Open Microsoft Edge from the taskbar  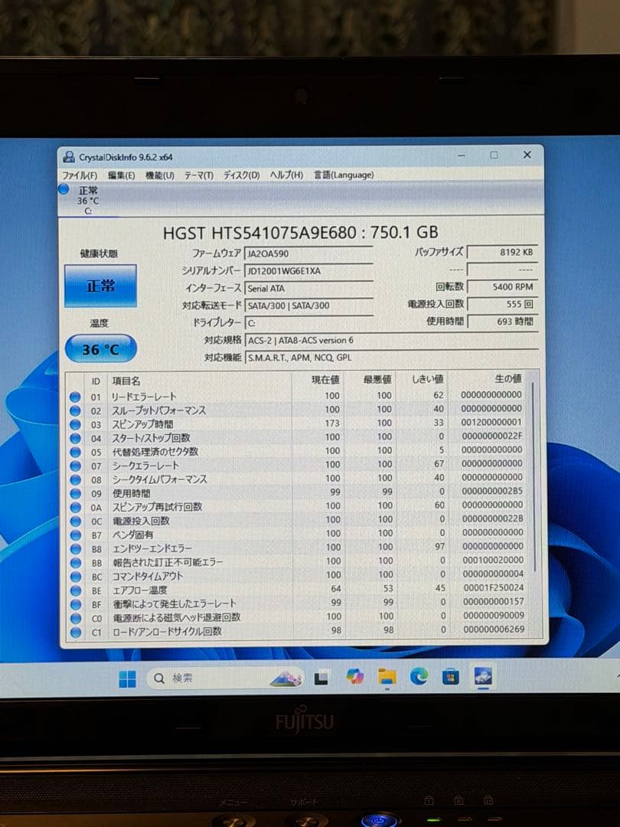click(419, 676)
